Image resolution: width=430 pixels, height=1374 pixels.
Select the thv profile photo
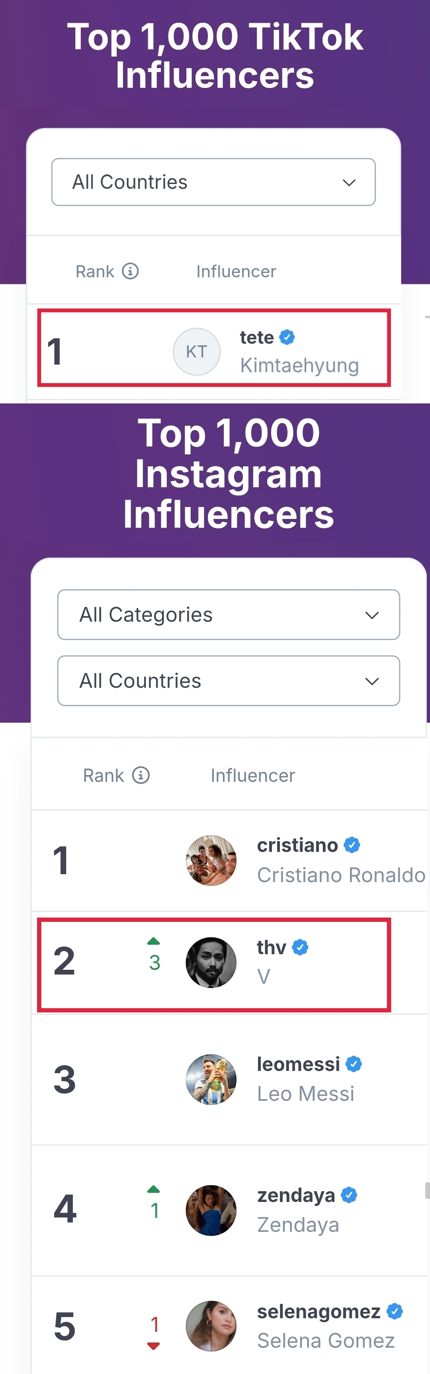(211, 962)
